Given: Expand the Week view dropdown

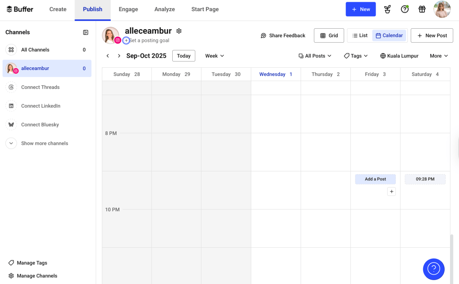Looking at the screenshot, I should [x=214, y=56].
